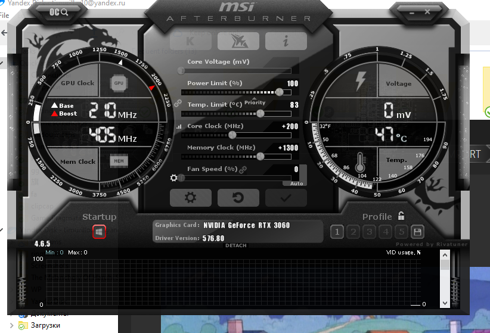
Task: Click the MSI jet logo button
Action: (238, 41)
